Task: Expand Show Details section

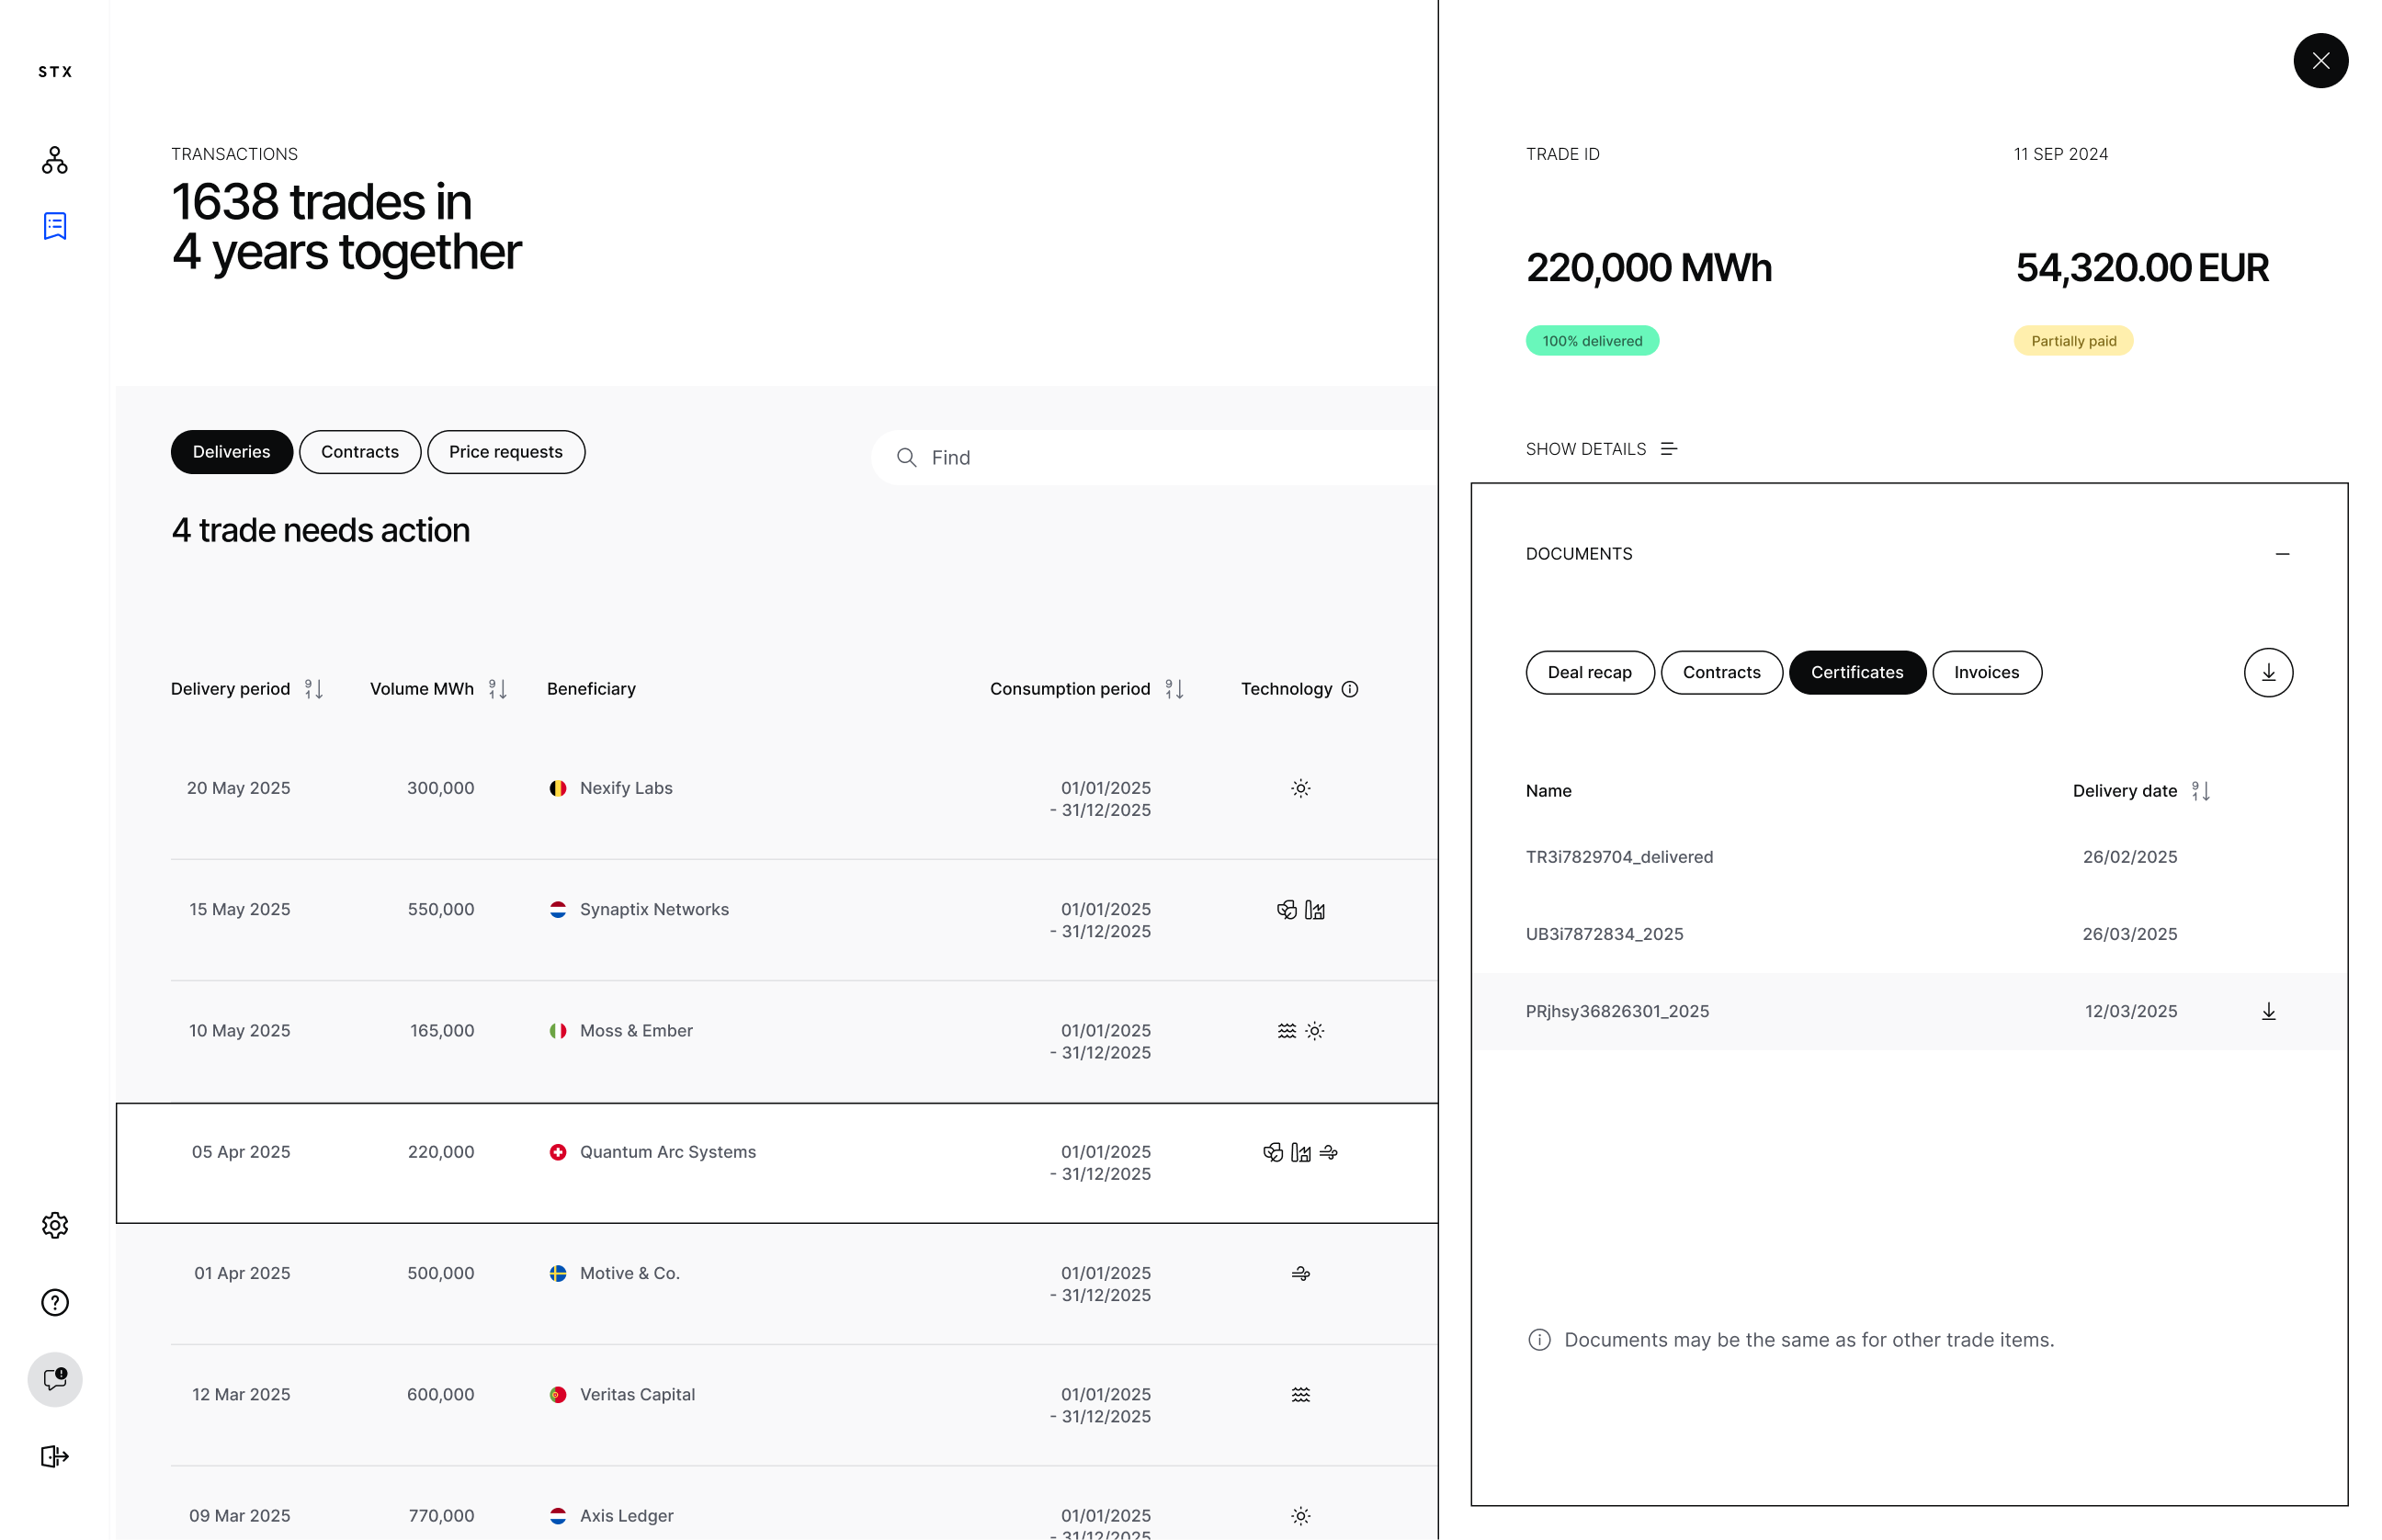Action: (1600, 449)
